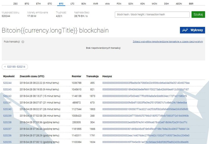
Task: Select the difficulty value 4,02 t
Action: click(59, 16)
